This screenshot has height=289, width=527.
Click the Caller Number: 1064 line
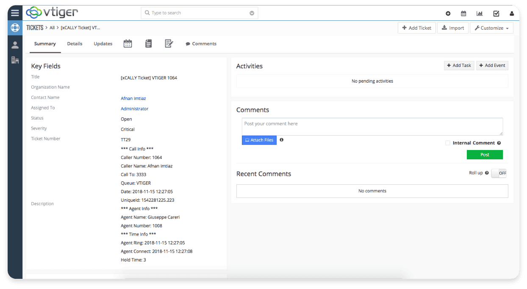pyautogui.click(x=141, y=158)
